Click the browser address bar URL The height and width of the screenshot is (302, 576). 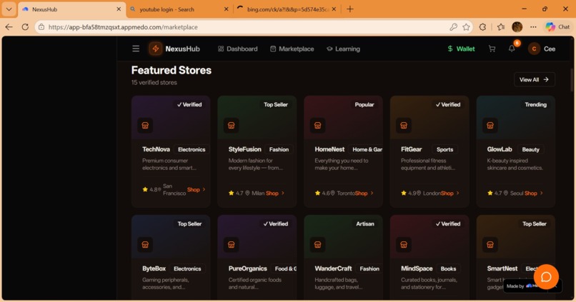123,27
